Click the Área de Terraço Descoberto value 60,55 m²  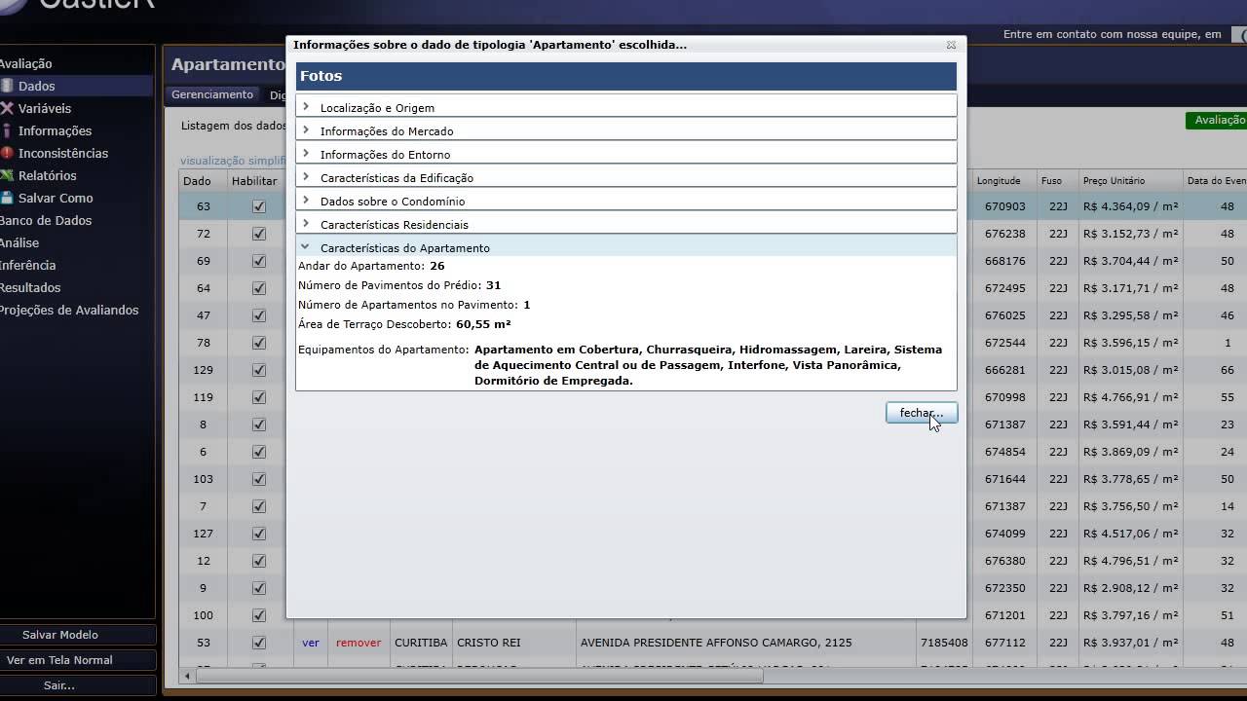(483, 324)
